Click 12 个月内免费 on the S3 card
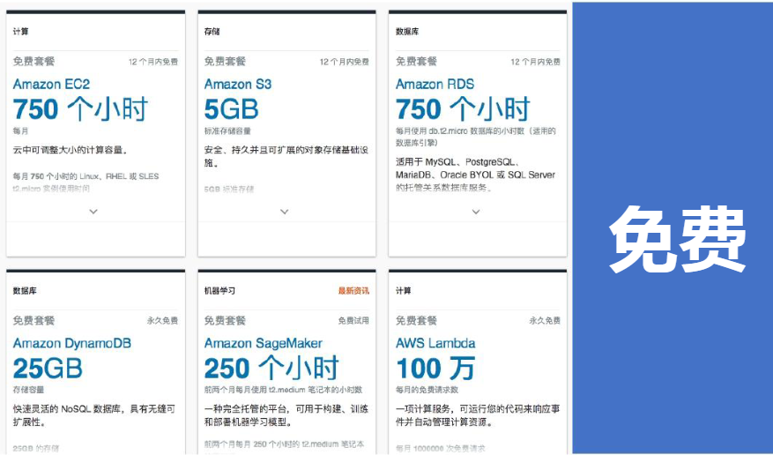 point(344,62)
